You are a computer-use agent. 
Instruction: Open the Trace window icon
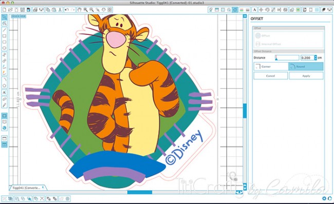pos(298,10)
